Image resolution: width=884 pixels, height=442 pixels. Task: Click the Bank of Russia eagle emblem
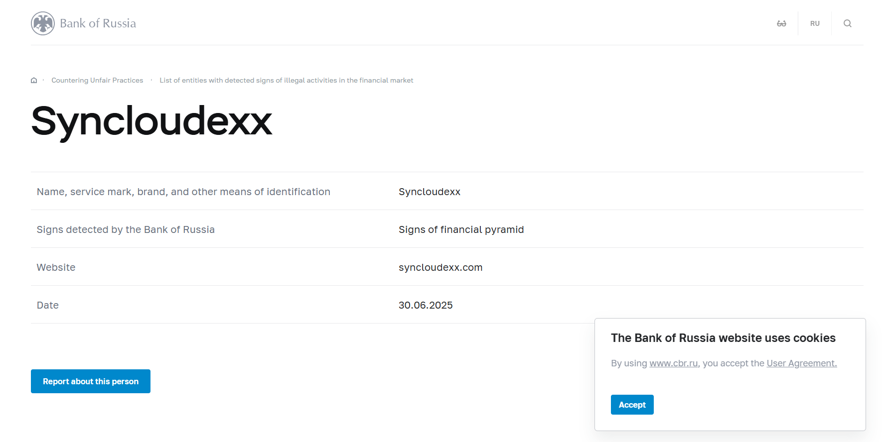pyautogui.click(x=43, y=23)
